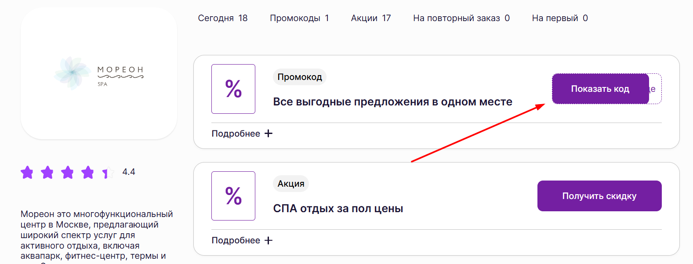Screen dimensions: 693x264
Task: Open the Промокоды tab
Action: pos(299,18)
